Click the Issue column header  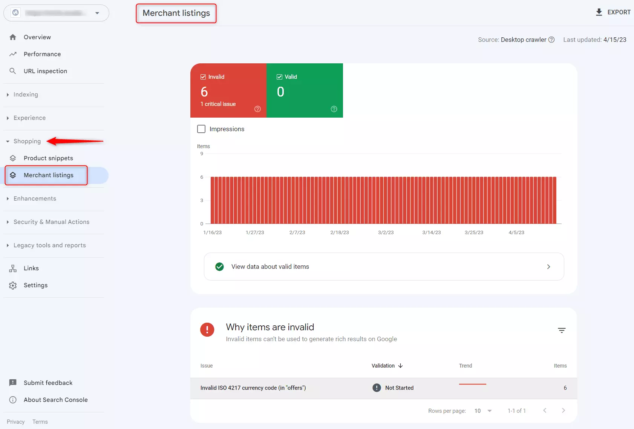207,366
